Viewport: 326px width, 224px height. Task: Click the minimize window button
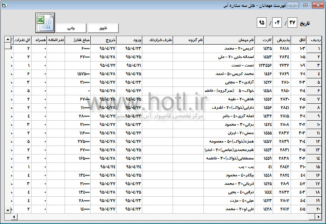(x=293, y=5)
